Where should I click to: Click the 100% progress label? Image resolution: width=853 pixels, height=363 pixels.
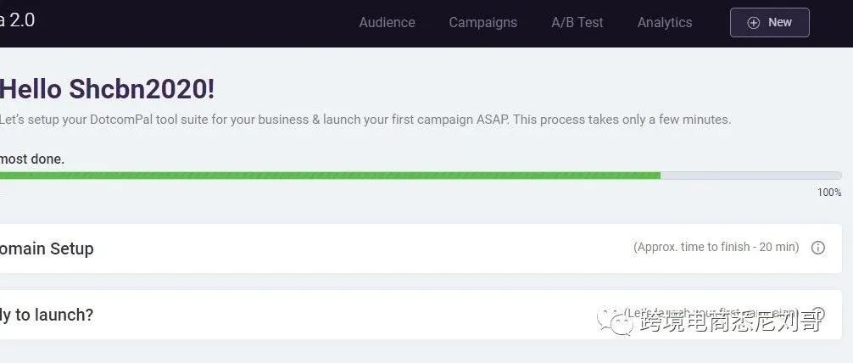click(x=829, y=193)
